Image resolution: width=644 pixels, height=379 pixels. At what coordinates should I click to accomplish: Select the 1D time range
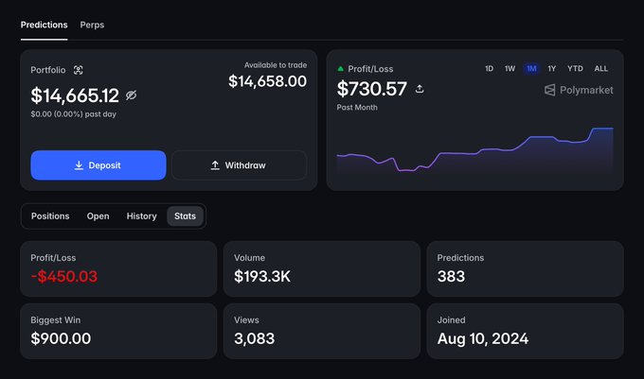(x=490, y=69)
